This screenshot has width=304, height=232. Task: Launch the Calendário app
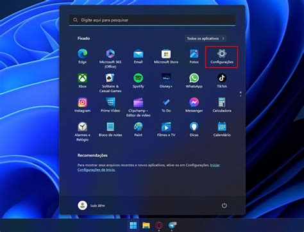(x=222, y=129)
